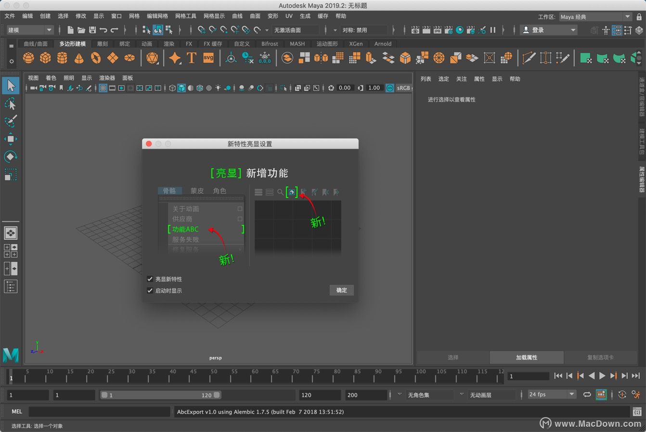
Task: Toggle sRGB color management in viewport
Action: 390,88
